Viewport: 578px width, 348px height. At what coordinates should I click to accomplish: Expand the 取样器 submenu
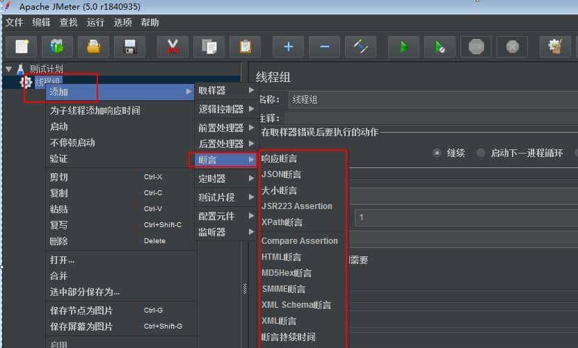click(x=225, y=90)
